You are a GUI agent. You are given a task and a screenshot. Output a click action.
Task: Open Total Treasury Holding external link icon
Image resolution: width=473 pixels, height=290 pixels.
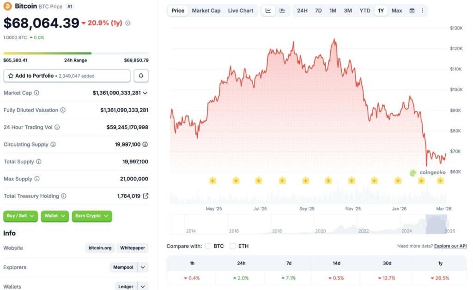coord(146,196)
